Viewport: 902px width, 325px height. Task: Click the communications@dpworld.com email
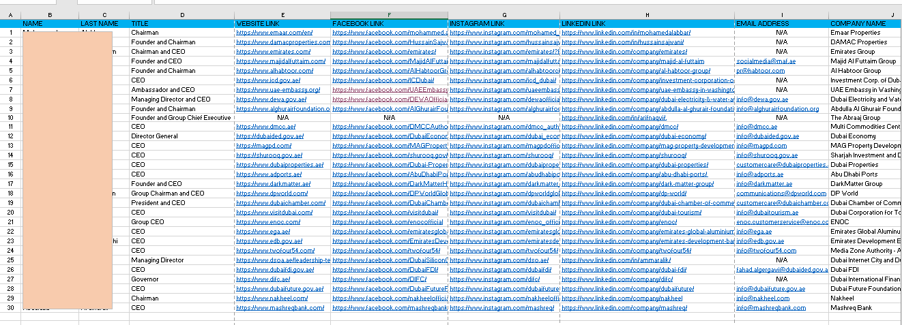[781, 194]
